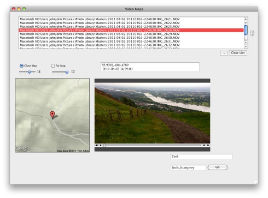Screen dimensions: 268x198
Task: Click the red close window button
Action: tap(14, 9)
